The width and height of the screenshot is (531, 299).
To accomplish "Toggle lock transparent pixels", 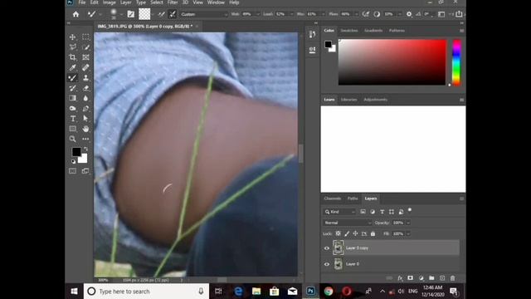I will (x=338, y=233).
